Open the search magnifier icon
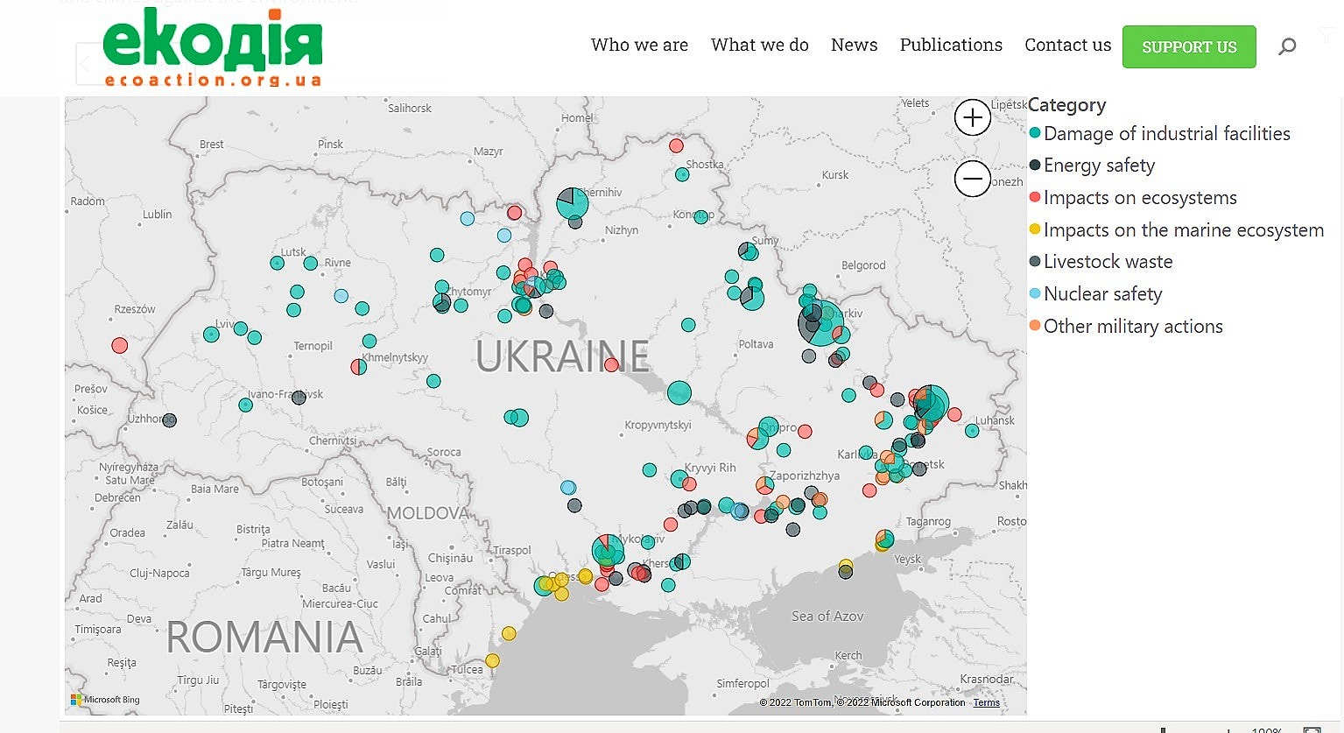This screenshot has width=1344, height=733. (x=1286, y=46)
